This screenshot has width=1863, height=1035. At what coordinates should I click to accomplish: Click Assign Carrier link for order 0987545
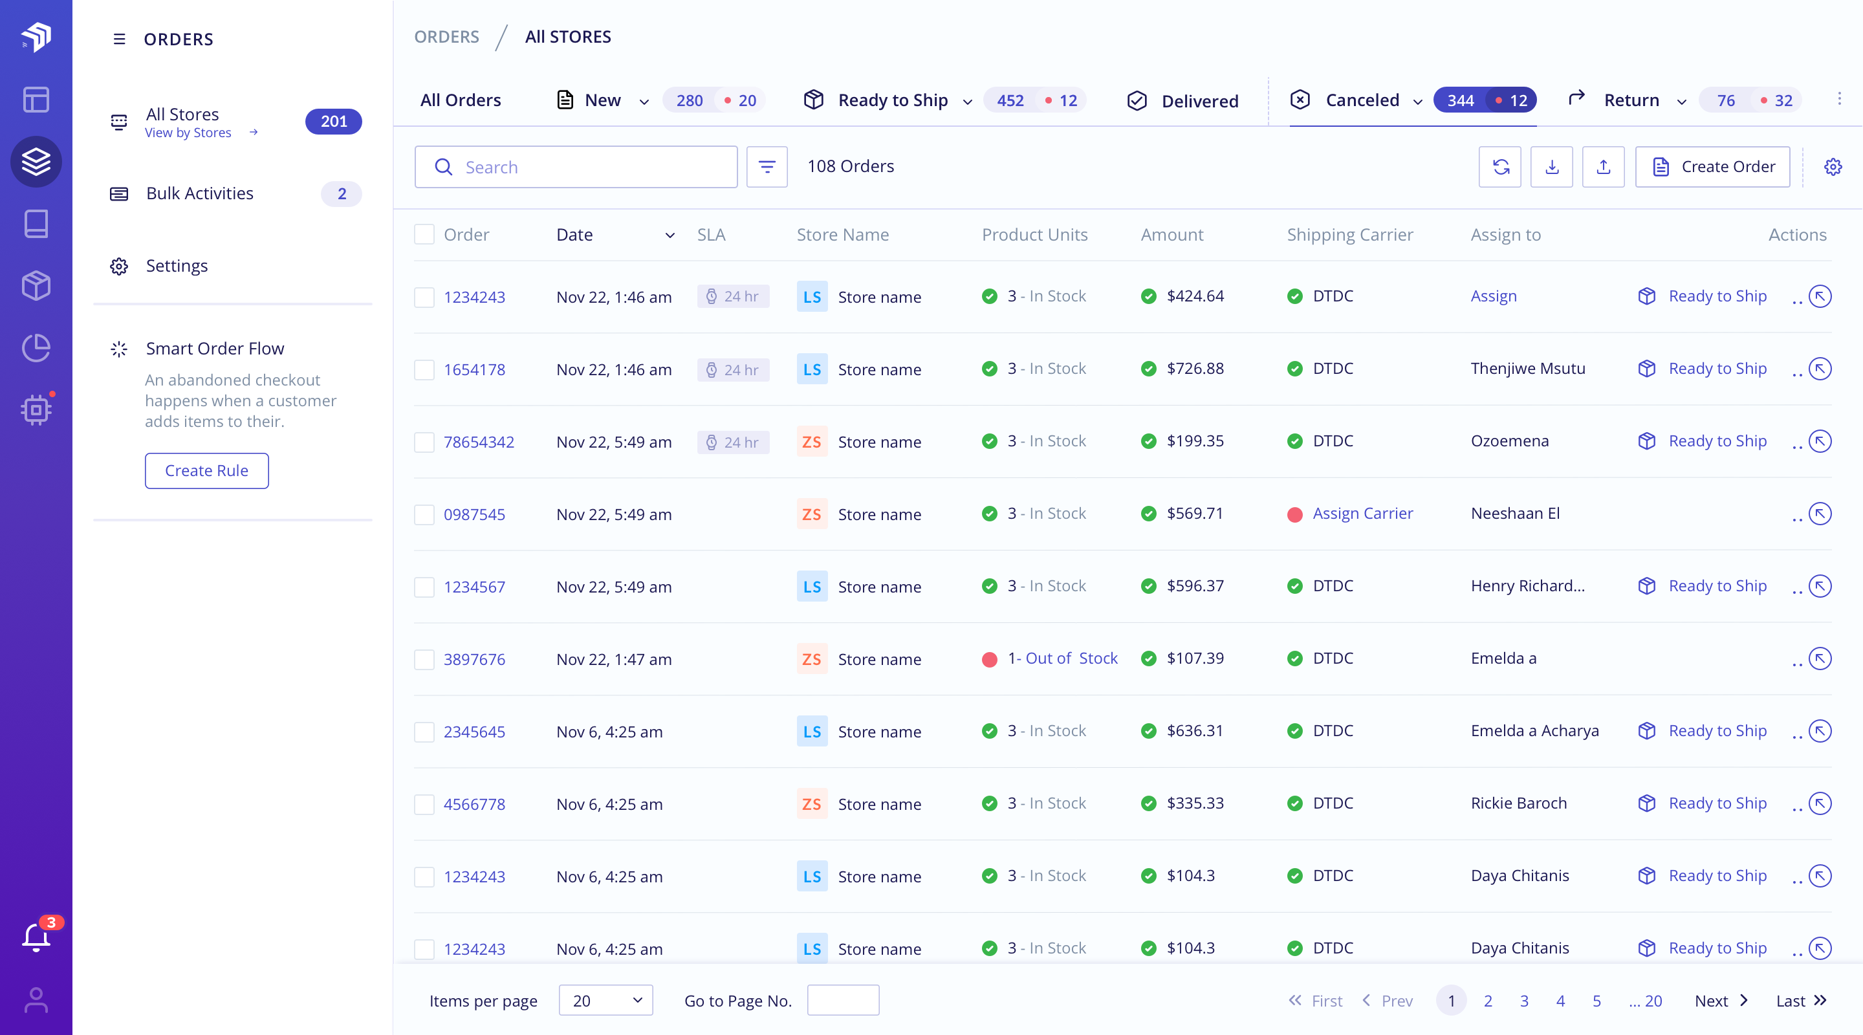coord(1362,514)
